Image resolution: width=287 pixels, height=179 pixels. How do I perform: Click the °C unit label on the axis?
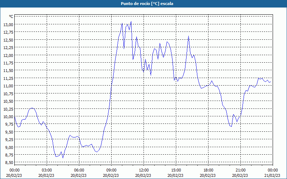11,16
